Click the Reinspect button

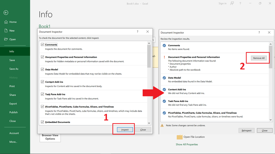[246, 131]
